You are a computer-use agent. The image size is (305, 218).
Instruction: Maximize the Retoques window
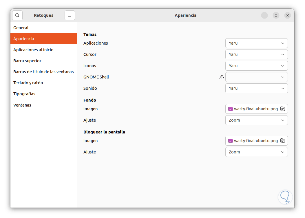pos(276,15)
